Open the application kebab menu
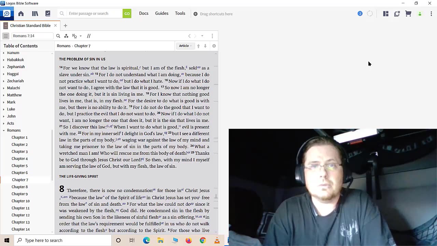This screenshot has height=246, width=437. click(x=431, y=14)
